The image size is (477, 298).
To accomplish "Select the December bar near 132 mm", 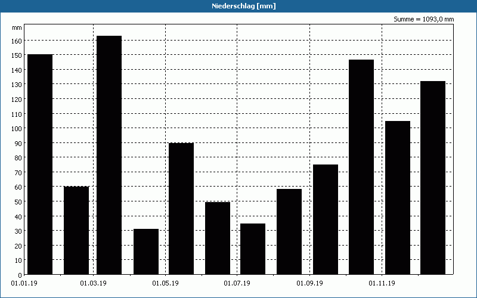I will [x=433, y=178].
